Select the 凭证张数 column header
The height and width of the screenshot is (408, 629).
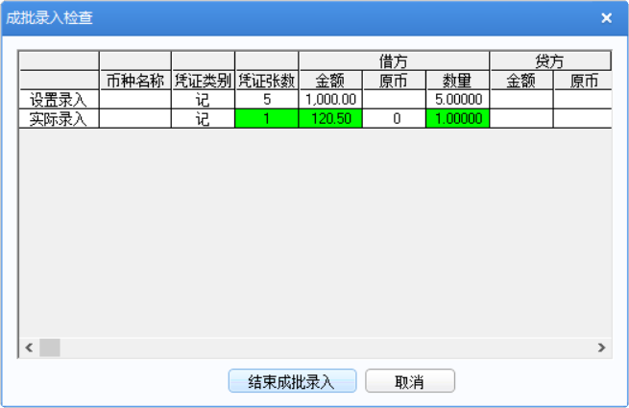(x=267, y=81)
